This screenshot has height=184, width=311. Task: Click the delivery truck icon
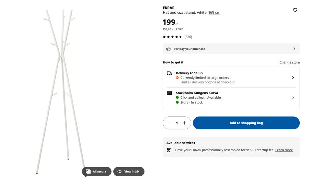(x=169, y=73)
